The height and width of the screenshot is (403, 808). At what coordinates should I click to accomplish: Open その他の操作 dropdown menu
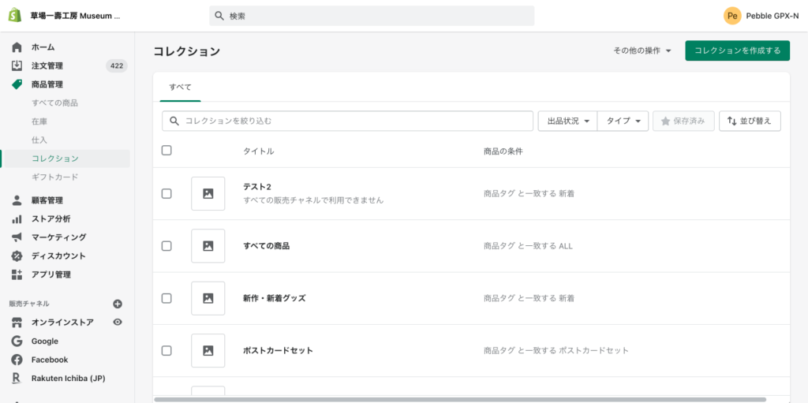point(642,51)
